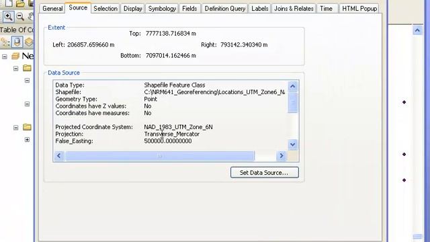
Task: Select the Shapefile path C:\NRM641_Georeferencing
Action: [214, 92]
